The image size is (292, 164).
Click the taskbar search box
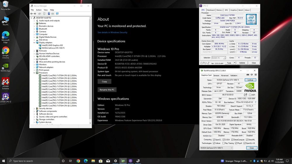coord(33,161)
